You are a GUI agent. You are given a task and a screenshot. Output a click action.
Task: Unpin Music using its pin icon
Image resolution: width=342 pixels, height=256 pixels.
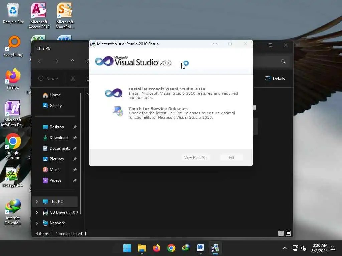(x=75, y=170)
